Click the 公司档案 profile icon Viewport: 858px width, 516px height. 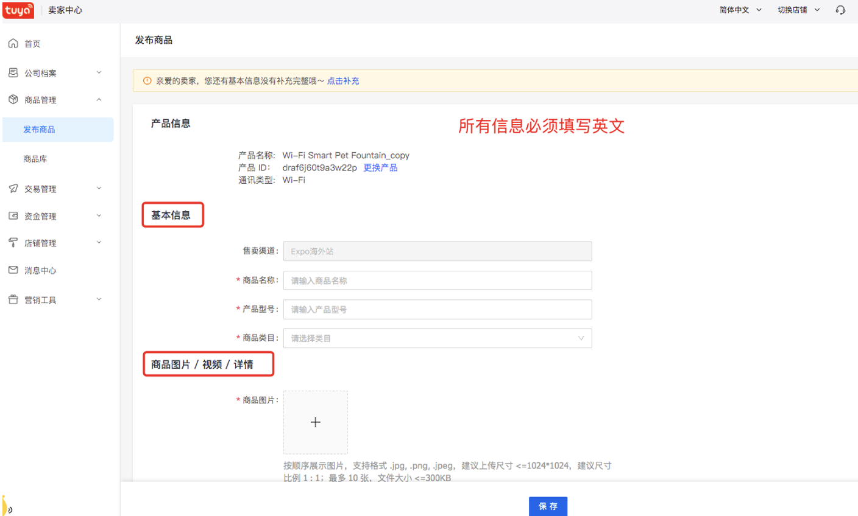coord(13,72)
